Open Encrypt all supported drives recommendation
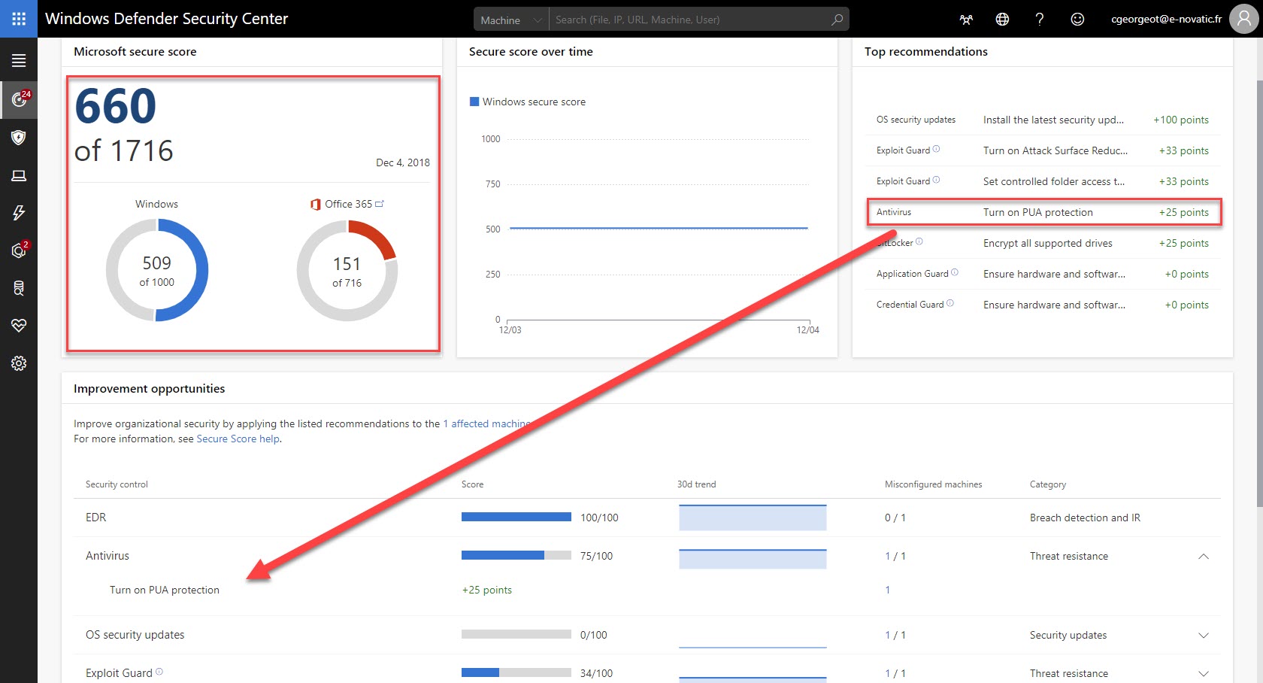 pos(1047,243)
